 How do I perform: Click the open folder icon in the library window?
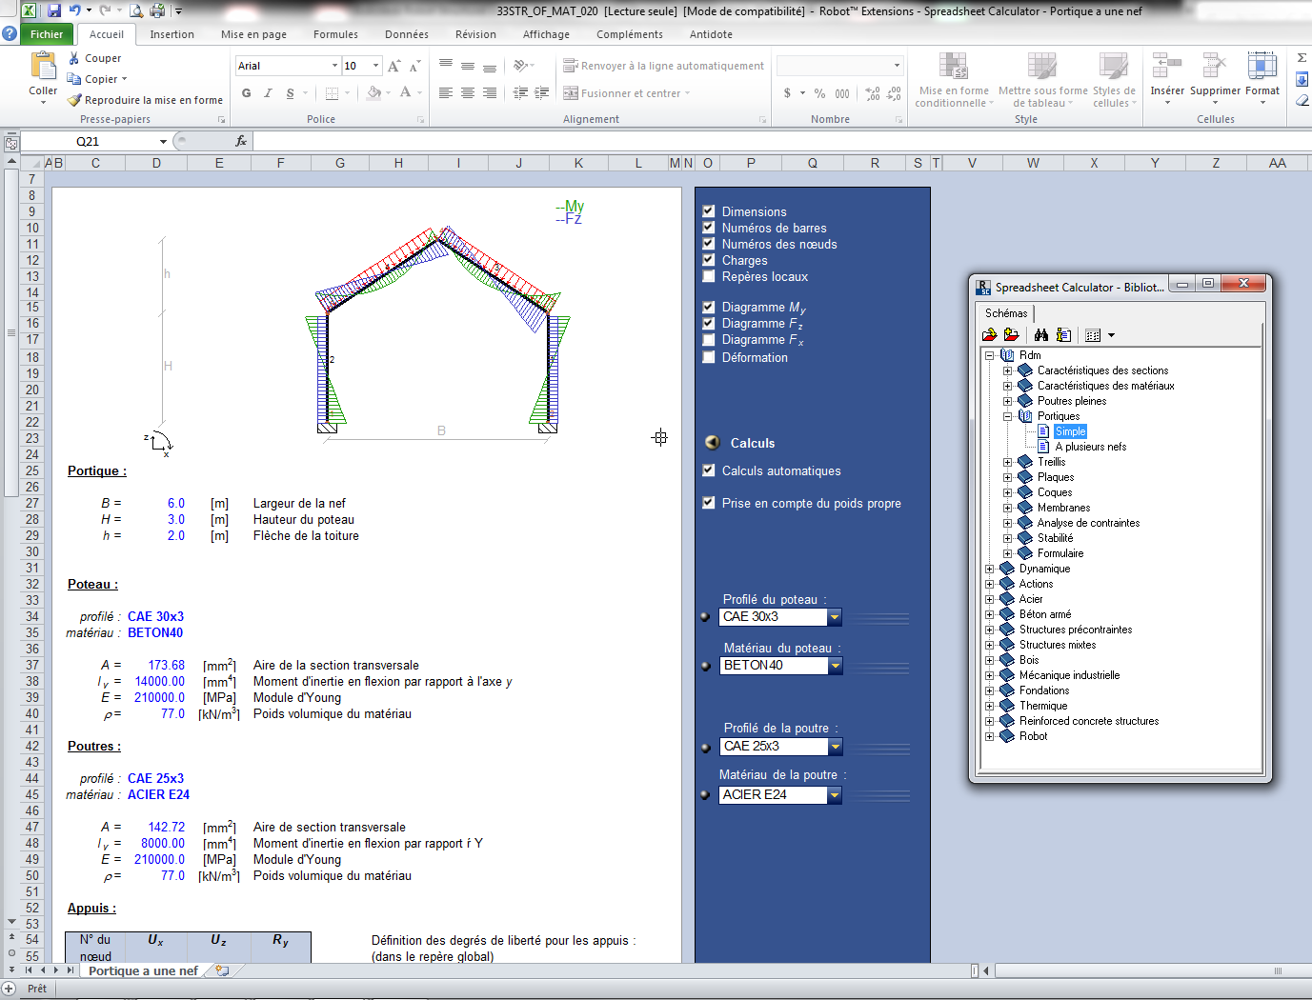[990, 335]
